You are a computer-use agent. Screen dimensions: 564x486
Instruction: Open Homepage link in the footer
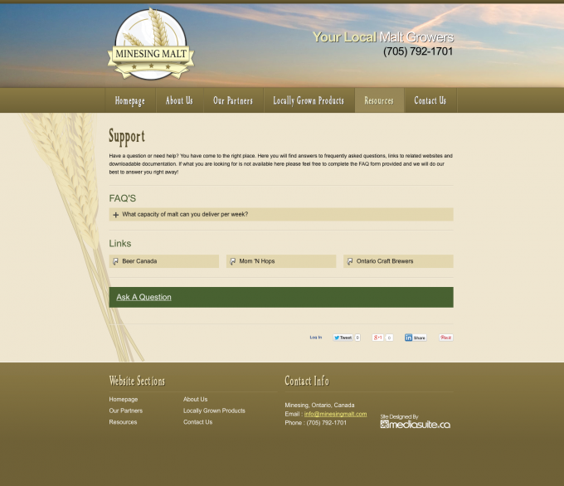pyautogui.click(x=124, y=400)
